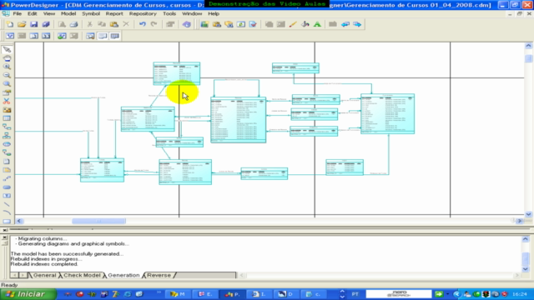This screenshot has height=300, width=534.
Task: Select the red scissors Delete tool in palette
Action: (x=7, y=101)
